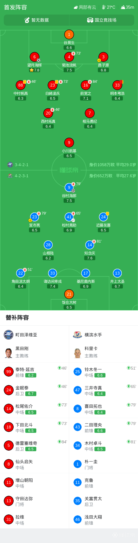Open 横滨水手 team crest in substitutes

pos(78,335)
